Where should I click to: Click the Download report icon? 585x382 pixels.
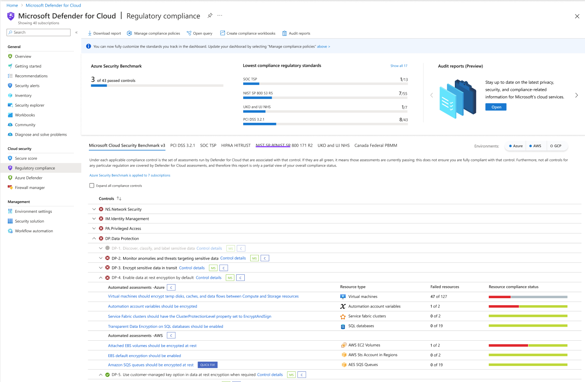90,33
